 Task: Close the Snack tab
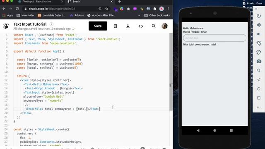tap(111, 2)
